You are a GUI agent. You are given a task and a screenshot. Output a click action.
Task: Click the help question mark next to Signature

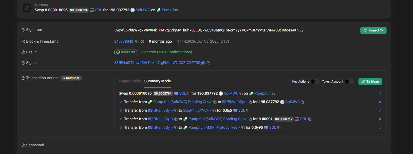[23, 30]
